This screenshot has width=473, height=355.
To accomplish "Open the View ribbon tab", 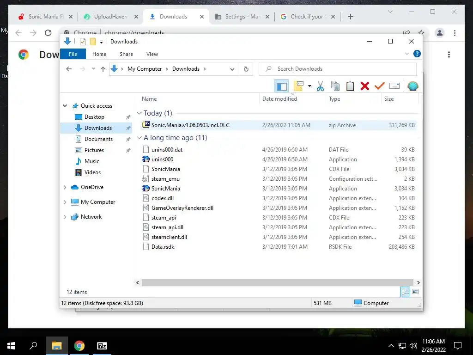I will (x=152, y=54).
